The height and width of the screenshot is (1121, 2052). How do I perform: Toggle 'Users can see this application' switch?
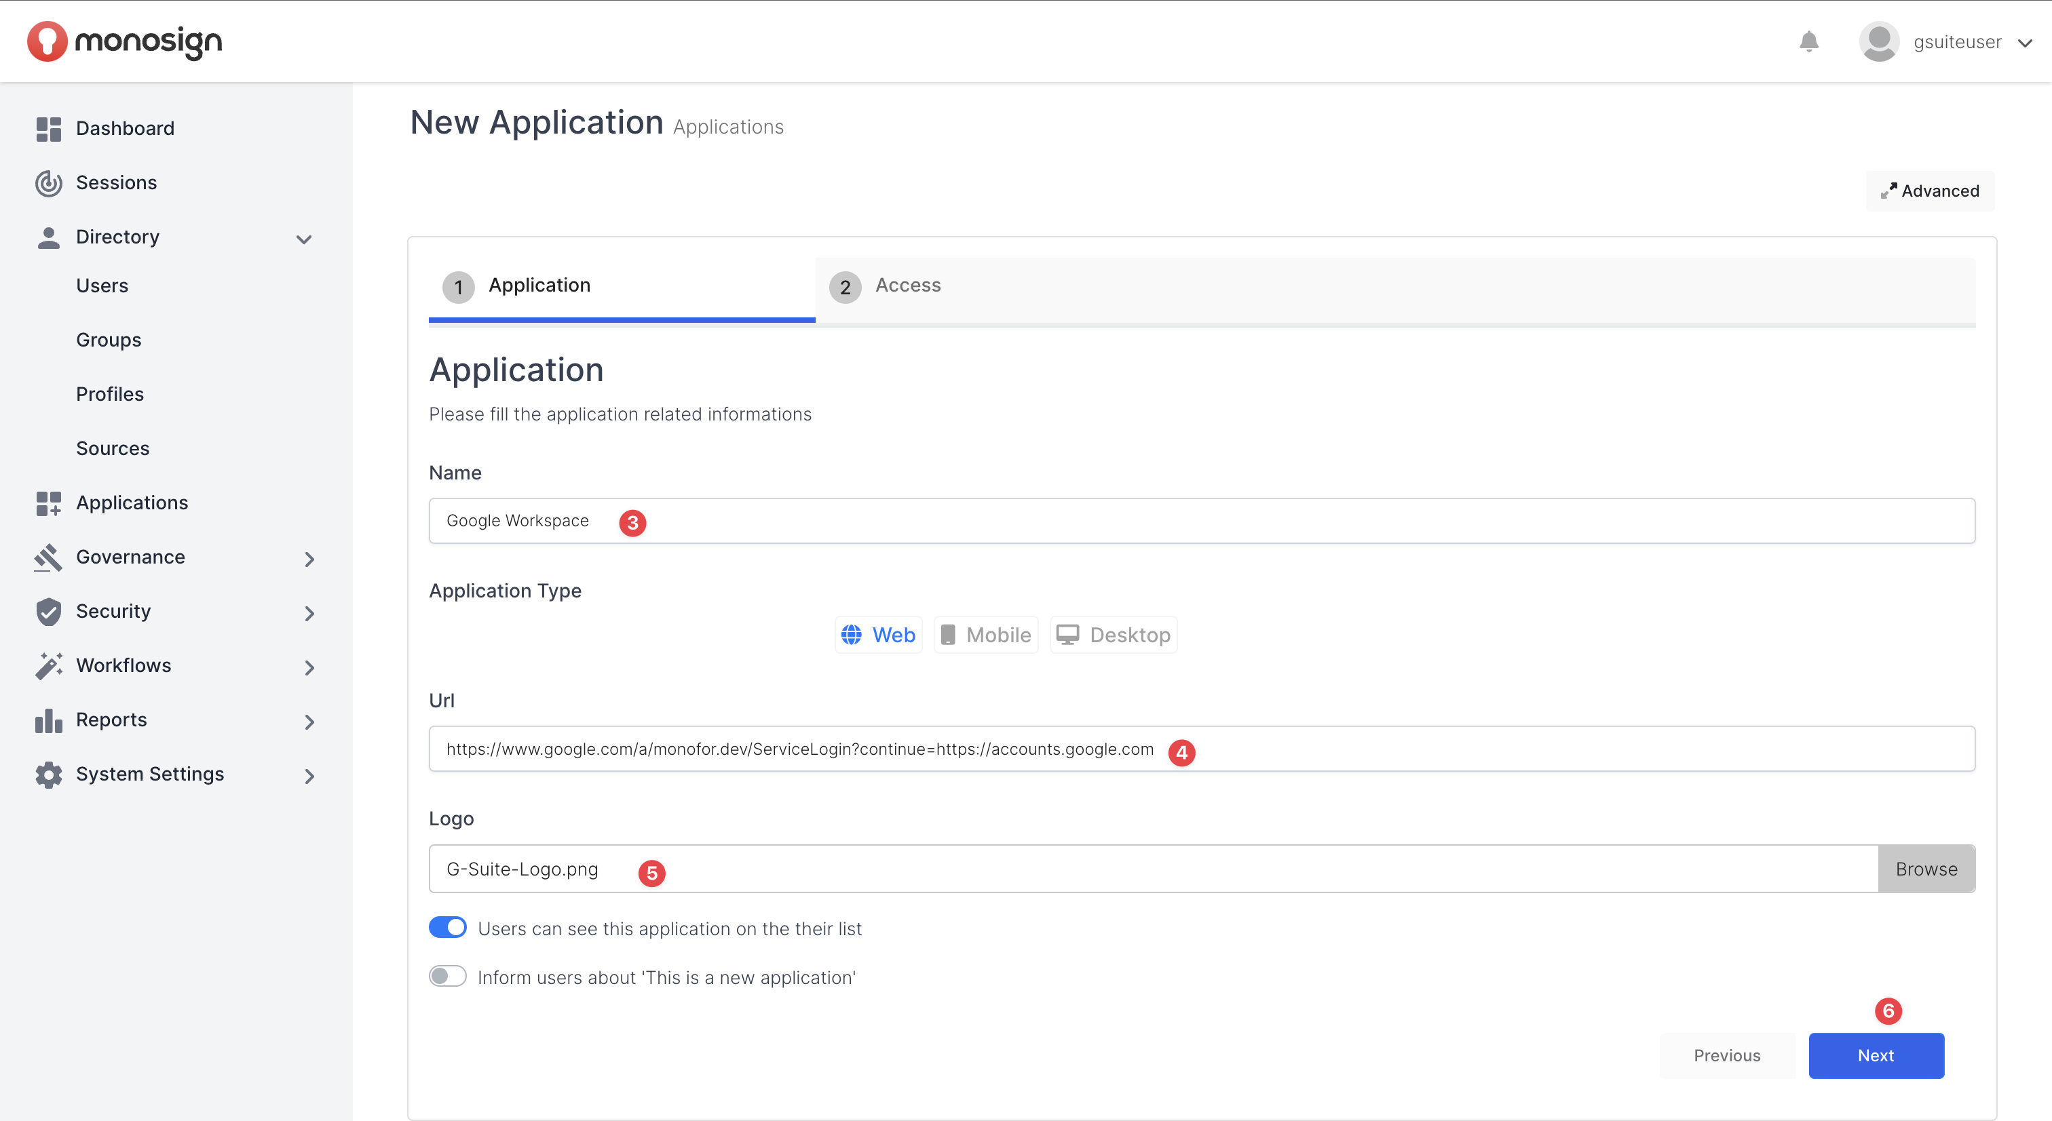tap(448, 928)
